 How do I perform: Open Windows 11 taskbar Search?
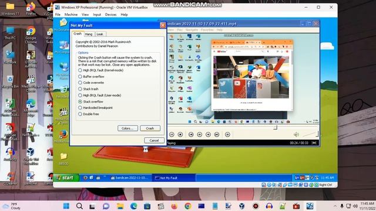pos(80,206)
